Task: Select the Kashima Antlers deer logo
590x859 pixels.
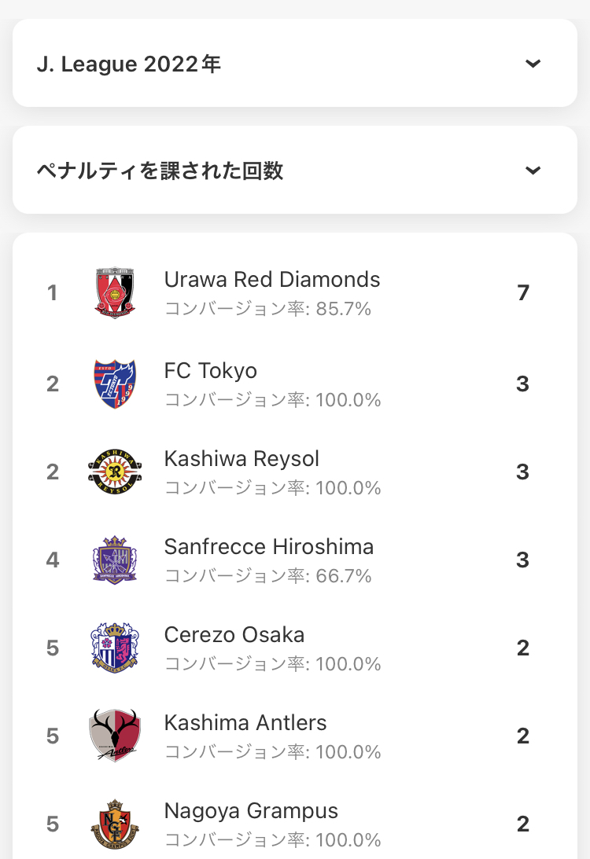Action: click(x=115, y=736)
